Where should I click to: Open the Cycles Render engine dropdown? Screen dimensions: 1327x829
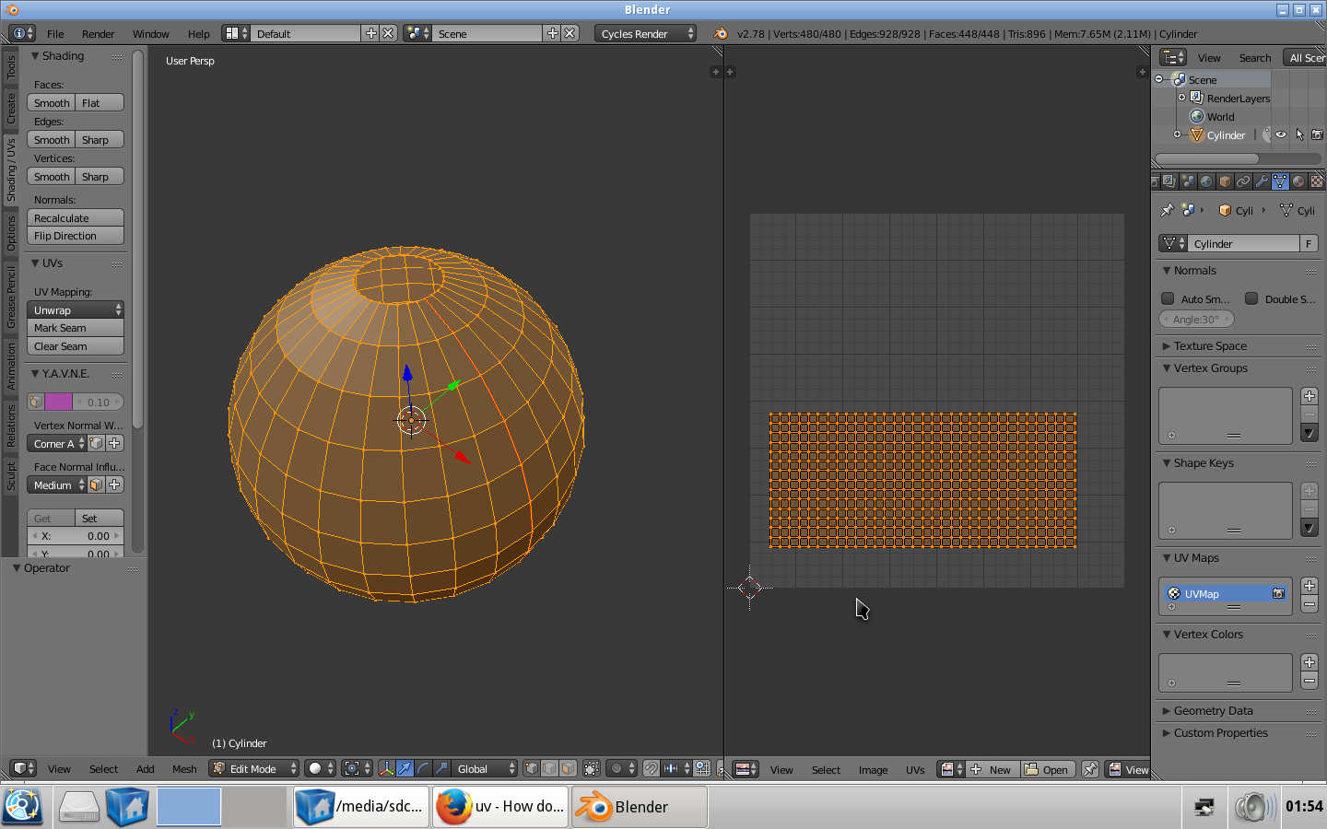point(644,33)
